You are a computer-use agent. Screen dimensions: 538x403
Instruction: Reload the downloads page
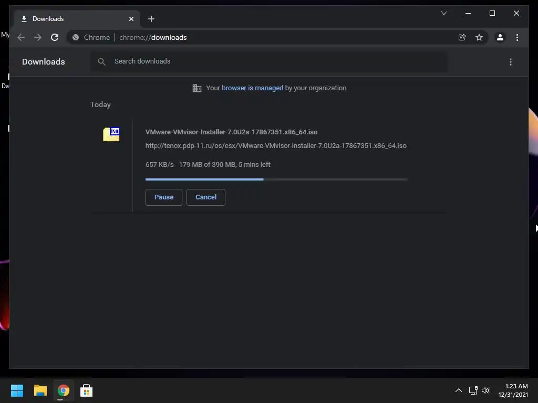tap(55, 37)
